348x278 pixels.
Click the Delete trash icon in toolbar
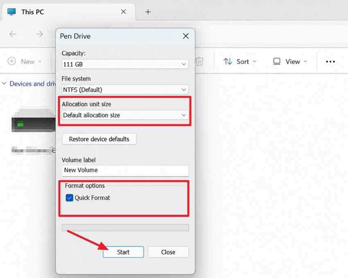pos(199,61)
